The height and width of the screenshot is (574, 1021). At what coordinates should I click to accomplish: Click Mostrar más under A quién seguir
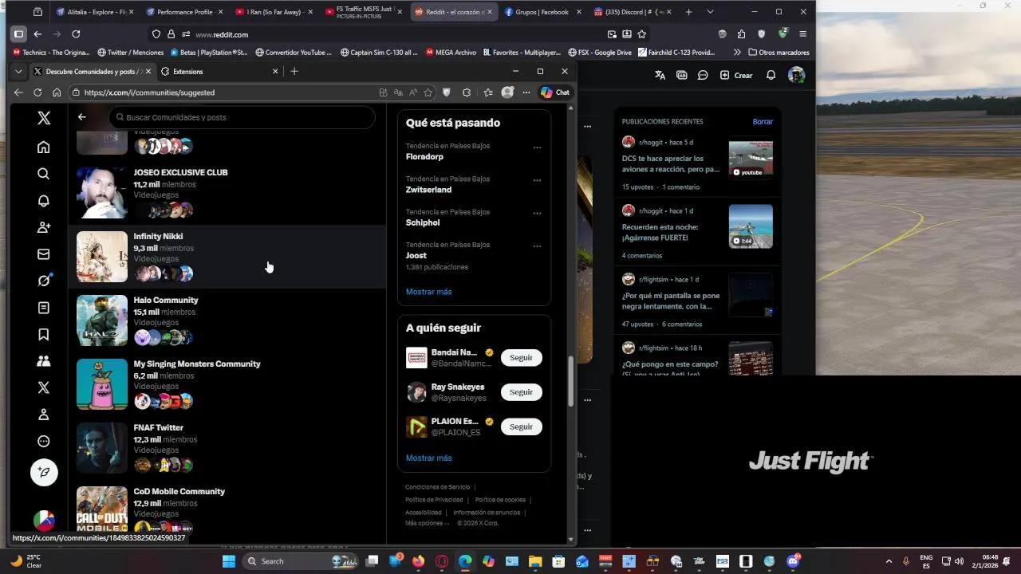pos(428,458)
